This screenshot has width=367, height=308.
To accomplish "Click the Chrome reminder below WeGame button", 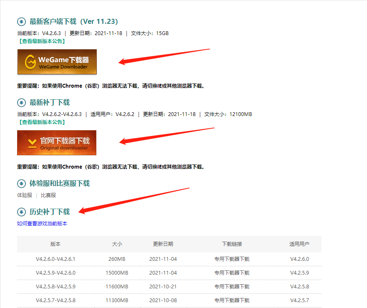I will [x=111, y=86].
